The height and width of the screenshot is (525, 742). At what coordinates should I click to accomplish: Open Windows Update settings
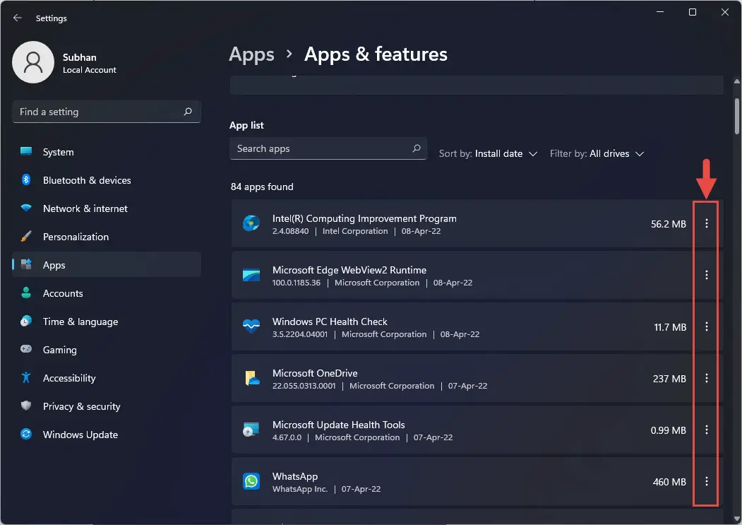coord(107,435)
